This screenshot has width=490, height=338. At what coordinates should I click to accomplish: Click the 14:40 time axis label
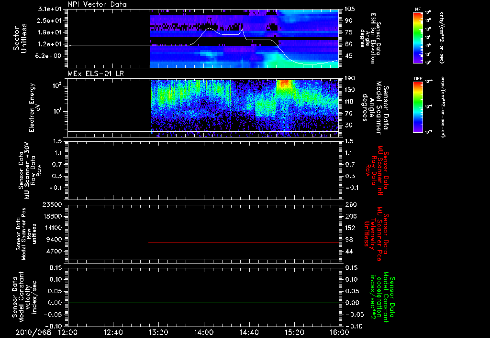pyautogui.click(x=249, y=332)
